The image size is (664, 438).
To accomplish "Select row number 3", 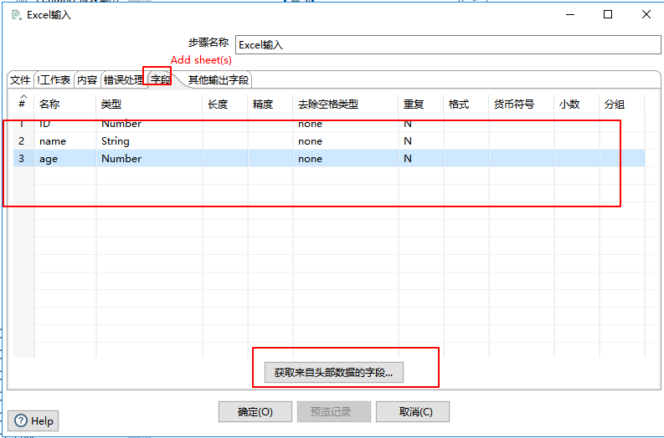I will coord(23,159).
